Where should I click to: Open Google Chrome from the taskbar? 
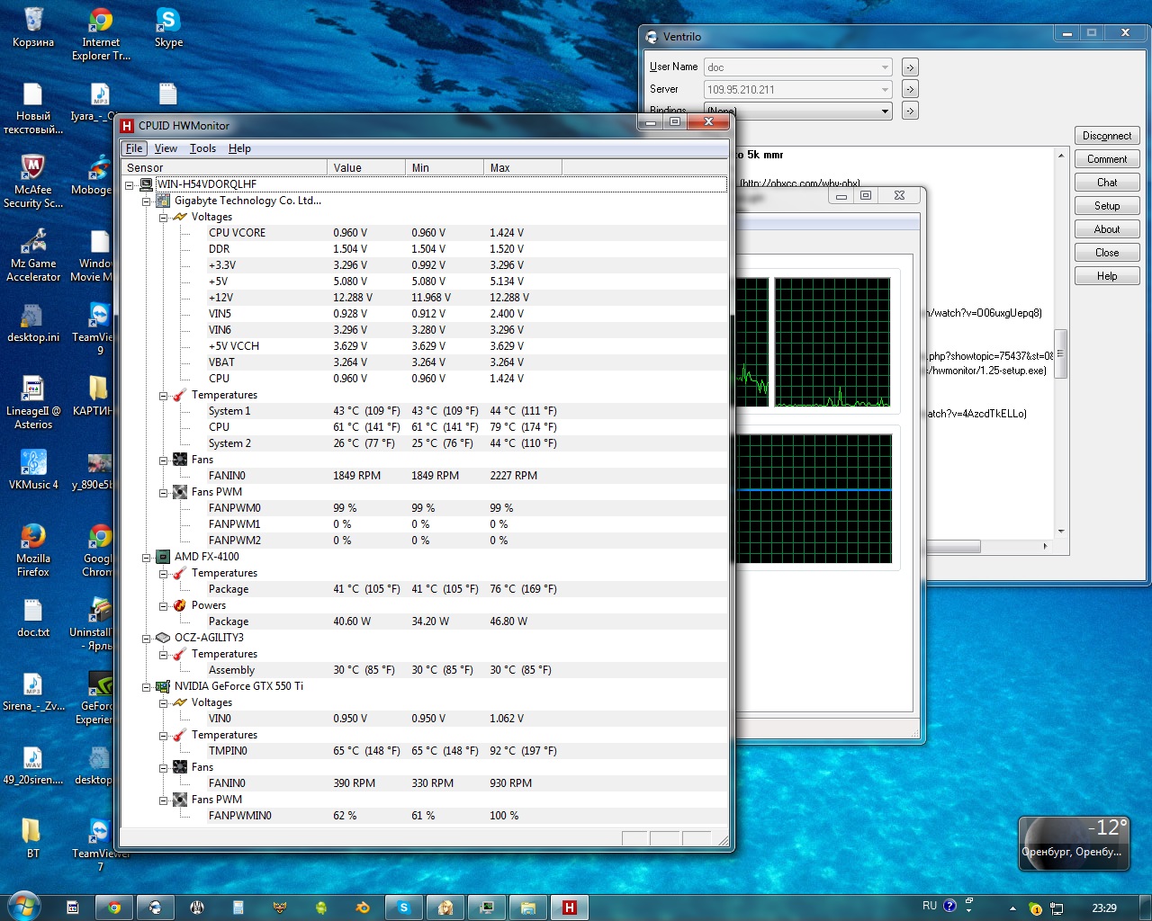pyautogui.click(x=114, y=908)
